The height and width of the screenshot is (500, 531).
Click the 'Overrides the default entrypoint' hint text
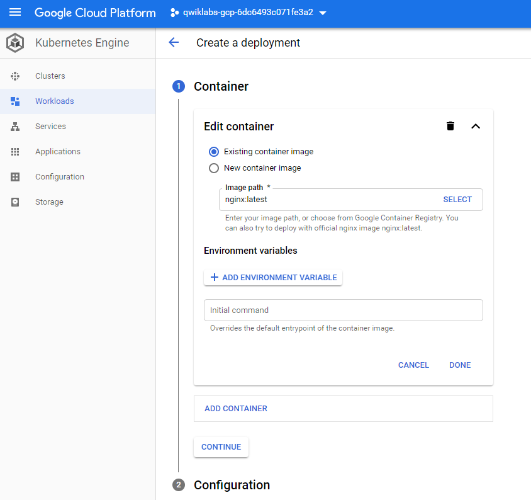(302, 328)
